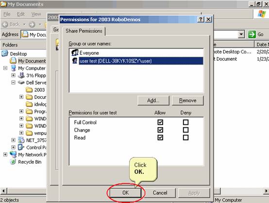Check Deny for Read permission
This screenshot has width=269, height=203.
pos(185,137)
